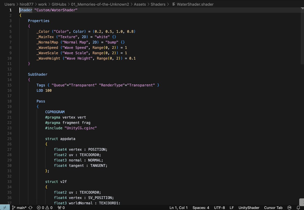Viewport: 304px width, 210px height.
Task: Click CGPROGRAM on line 20
Action: [55, 112]
